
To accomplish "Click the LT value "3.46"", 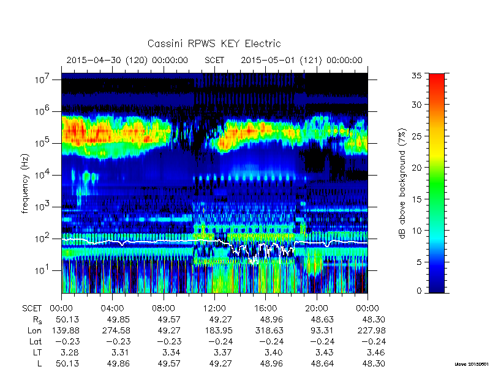I will tap(375, 352).
